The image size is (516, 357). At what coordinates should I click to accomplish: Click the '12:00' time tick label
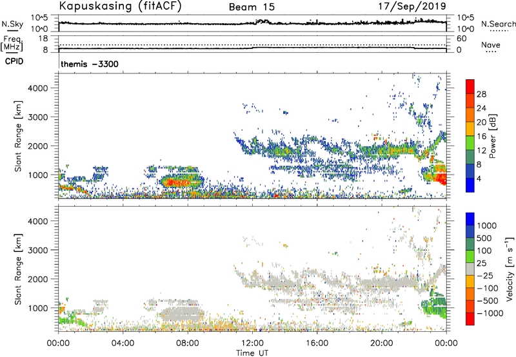(x=252, y=343)
